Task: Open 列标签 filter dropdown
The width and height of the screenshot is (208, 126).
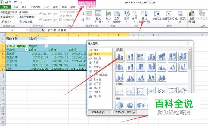Action: (47, 46)
